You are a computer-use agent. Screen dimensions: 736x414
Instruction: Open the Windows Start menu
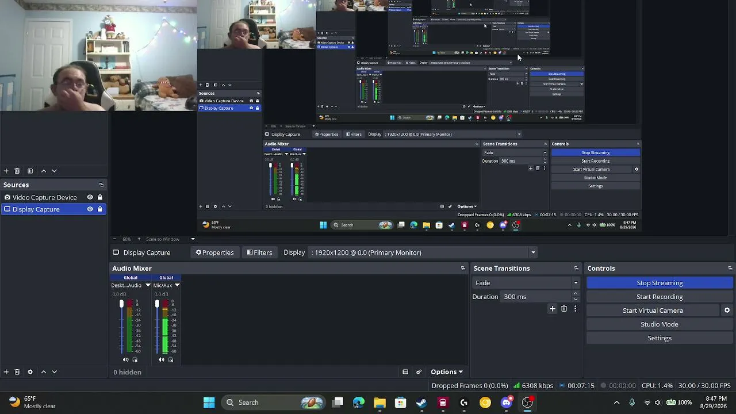[x=209, y=402]
